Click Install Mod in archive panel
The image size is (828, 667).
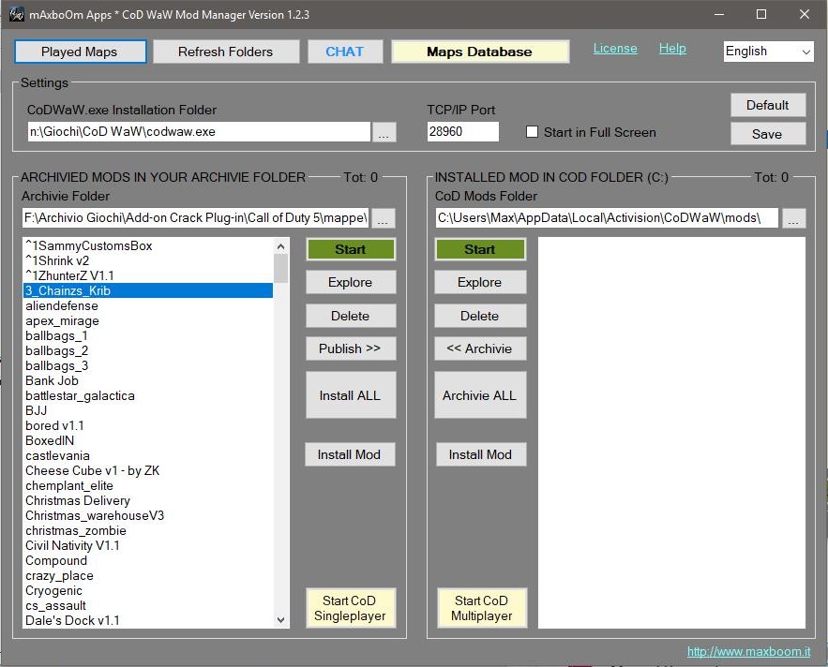(350, 454)
